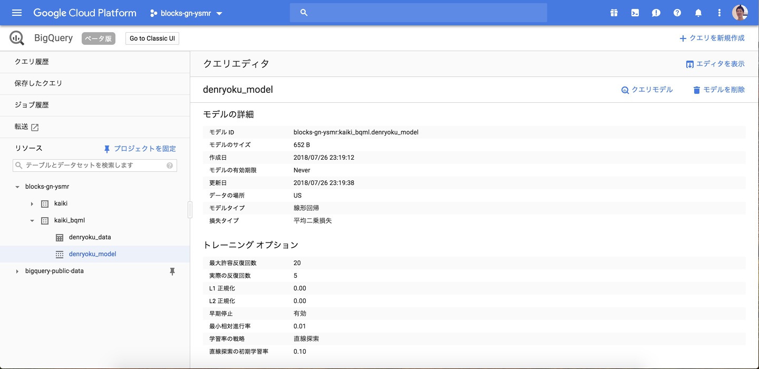Collapse the blocks-gn-ysmr project tree
The height and width of the screenshot is (369, 759).
point(17,187)
